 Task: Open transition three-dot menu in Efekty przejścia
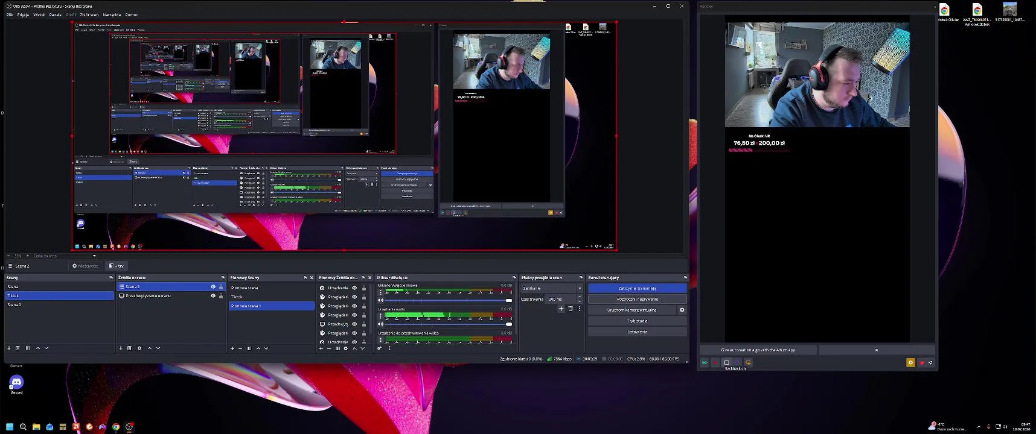click(x=580, y=309)
